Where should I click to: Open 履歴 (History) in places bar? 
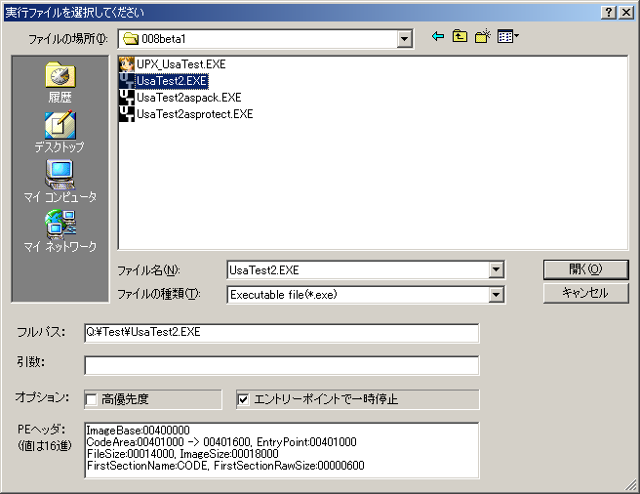click(x=60, y=82)
